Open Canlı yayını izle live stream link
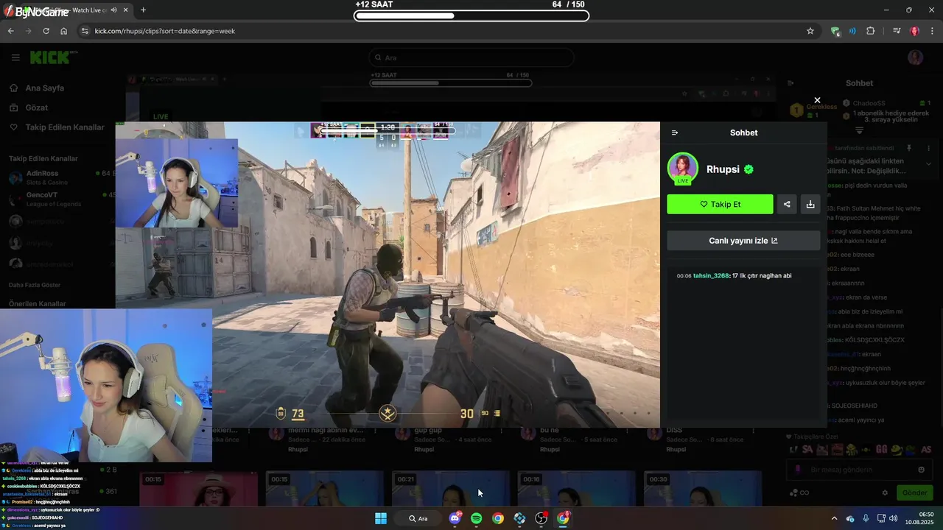The image size is (943, 530). (743, 241)
